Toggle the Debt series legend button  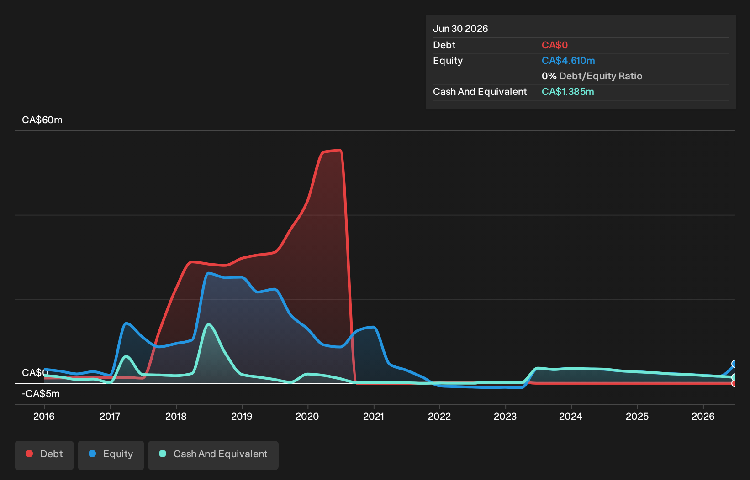pyautogui.click(x=44, y=455)
